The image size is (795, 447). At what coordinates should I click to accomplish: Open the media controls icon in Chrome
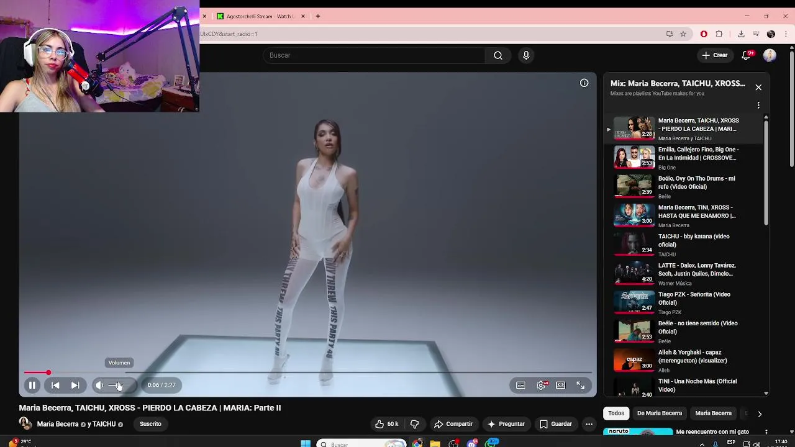pos(756,34)
